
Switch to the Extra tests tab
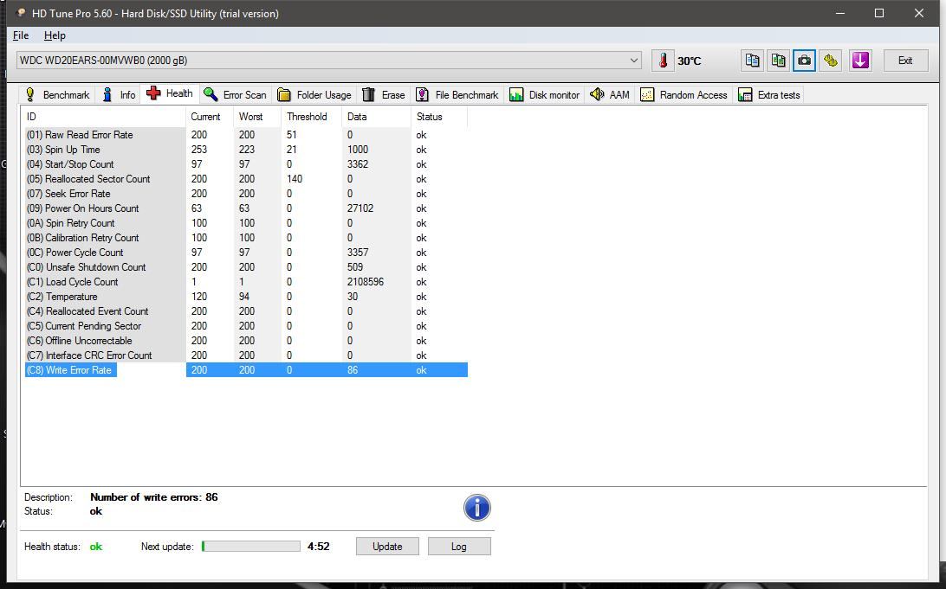click(x=769, y=94)
